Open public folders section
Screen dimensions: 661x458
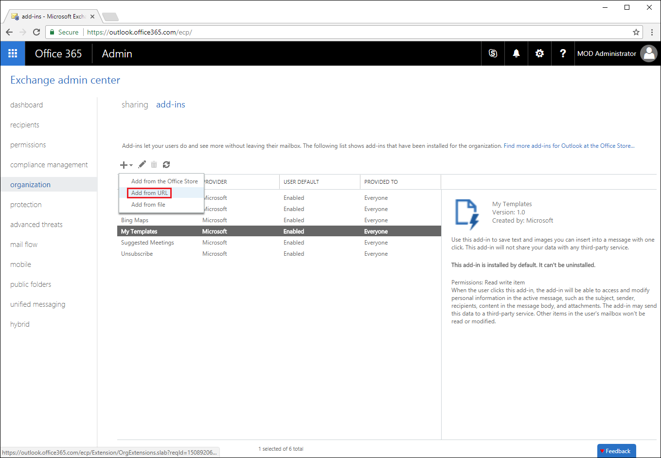click(31, 284)
